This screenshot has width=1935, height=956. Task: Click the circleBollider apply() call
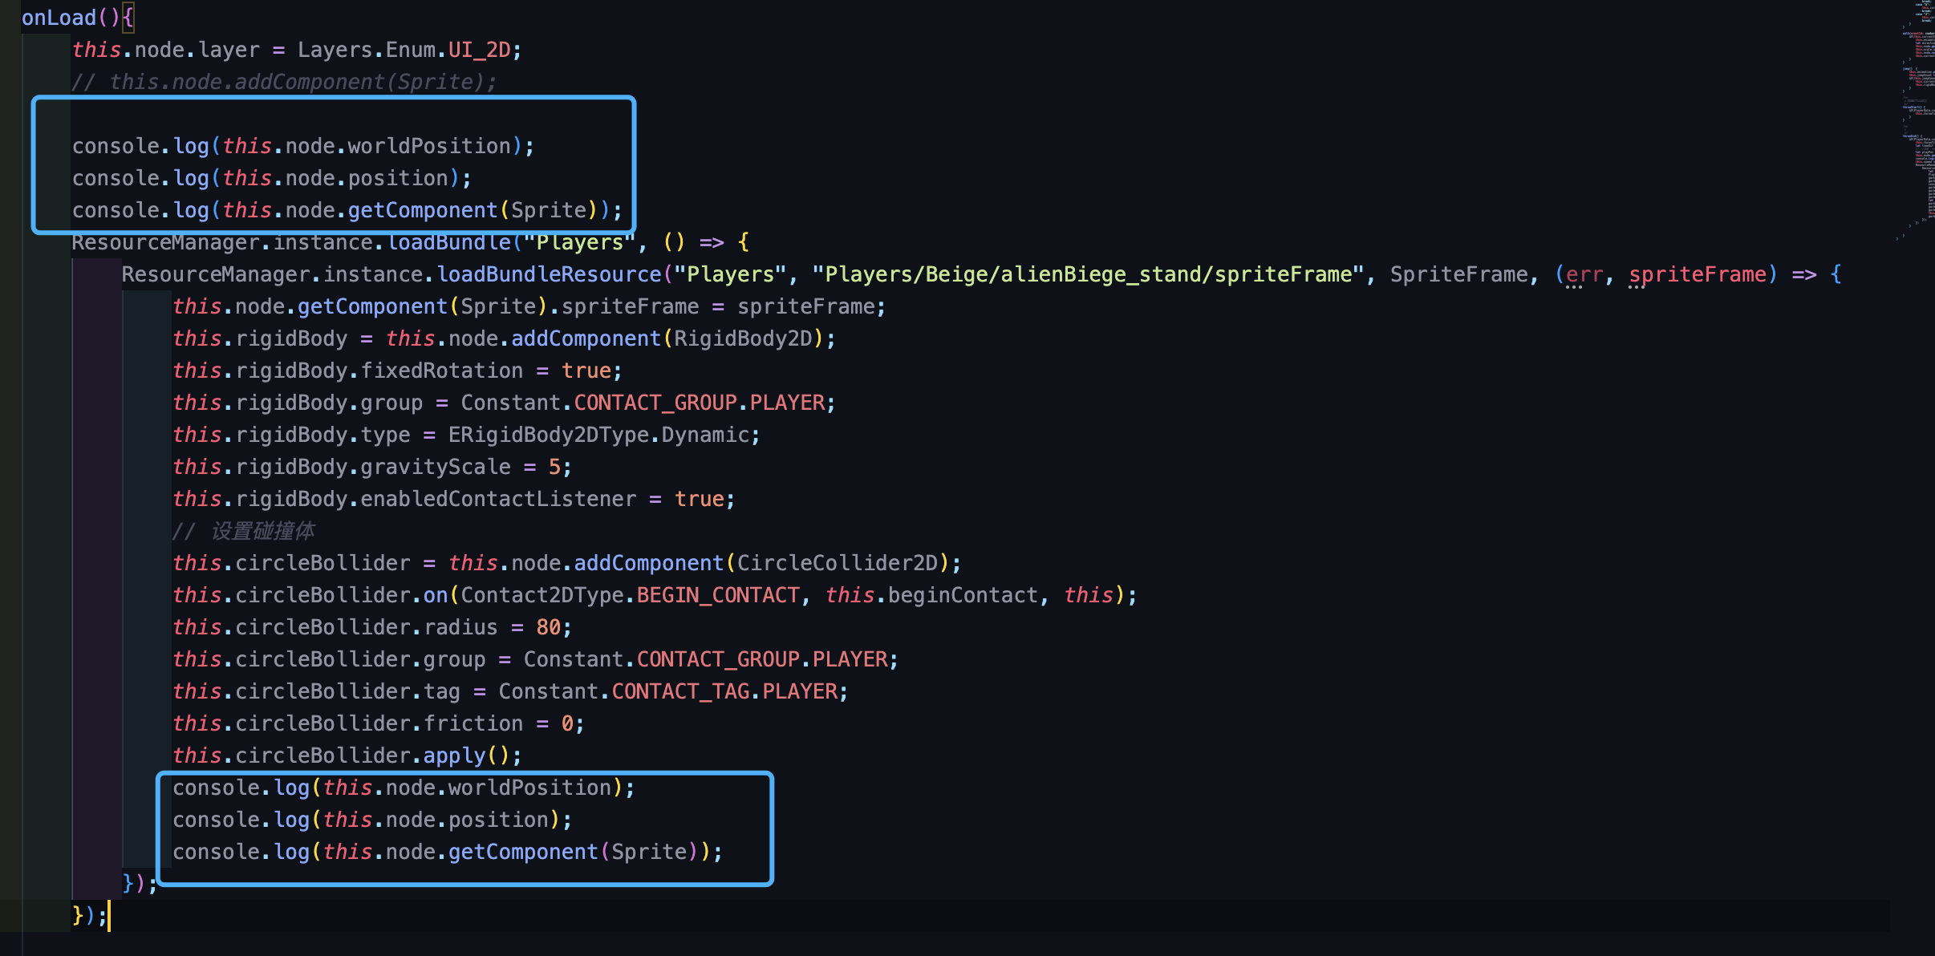click(x=453, y=755)
